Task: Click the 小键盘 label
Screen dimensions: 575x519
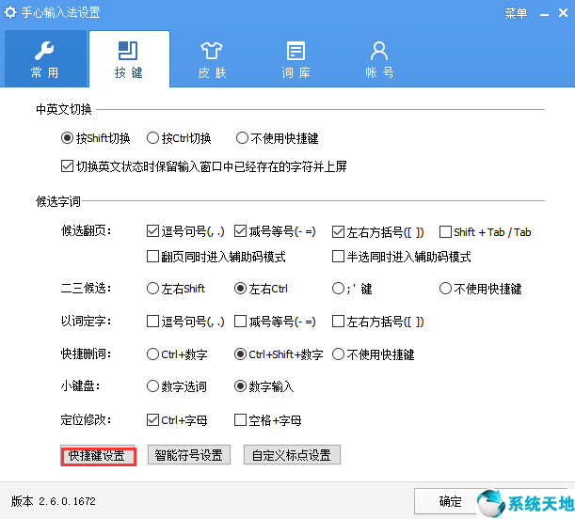Action: tap(80, 386)
